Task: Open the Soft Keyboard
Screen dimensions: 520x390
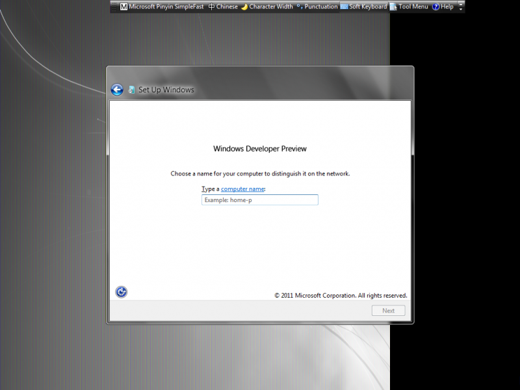Action: click(x=364, y=6)
